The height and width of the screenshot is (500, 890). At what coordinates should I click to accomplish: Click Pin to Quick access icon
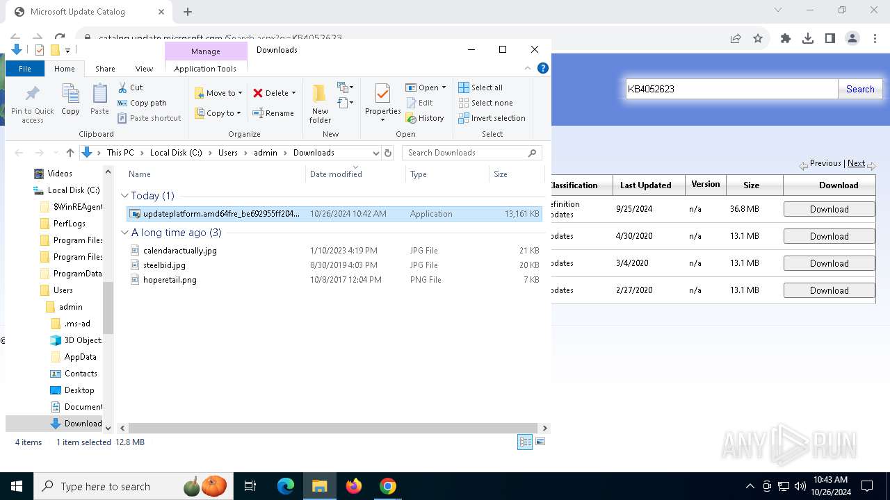pos(32,104)
